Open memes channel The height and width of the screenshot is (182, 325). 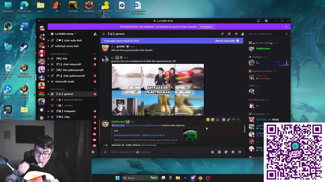73,105
